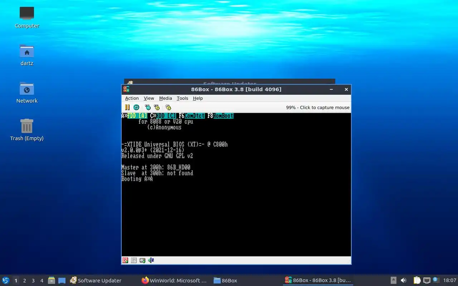Open the file manager quick-launch icon

(52, 280)
